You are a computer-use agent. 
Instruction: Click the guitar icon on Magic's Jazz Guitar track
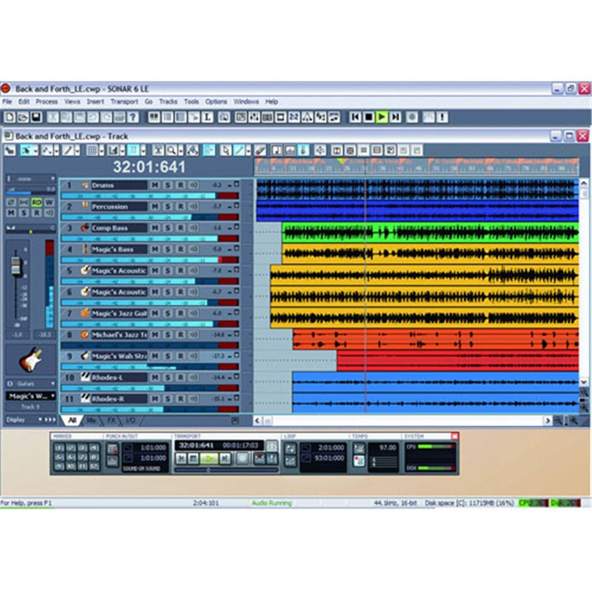(x=84, y=313)
